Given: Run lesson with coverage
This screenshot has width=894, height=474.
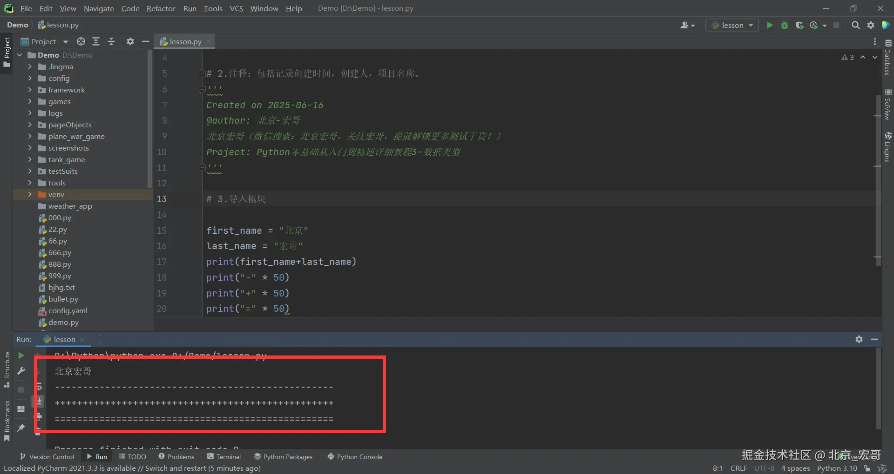Looking at the screenshot, I should (799, 25).
